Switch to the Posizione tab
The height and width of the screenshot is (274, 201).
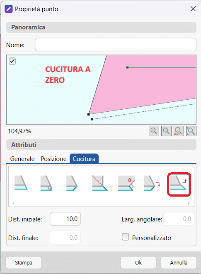(53, 159)
